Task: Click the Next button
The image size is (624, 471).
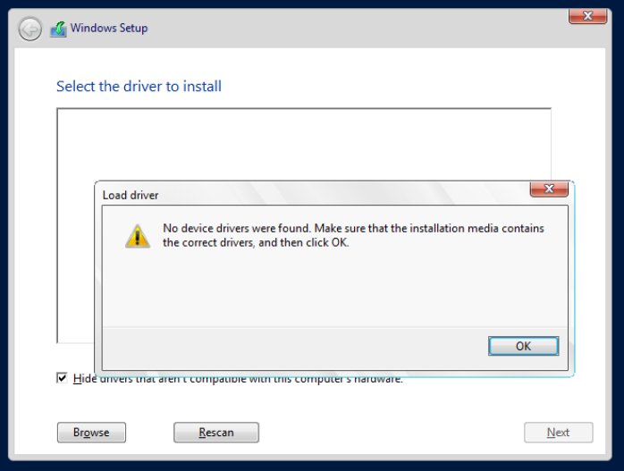Action: pyautogui.click(x=558, y=433)
